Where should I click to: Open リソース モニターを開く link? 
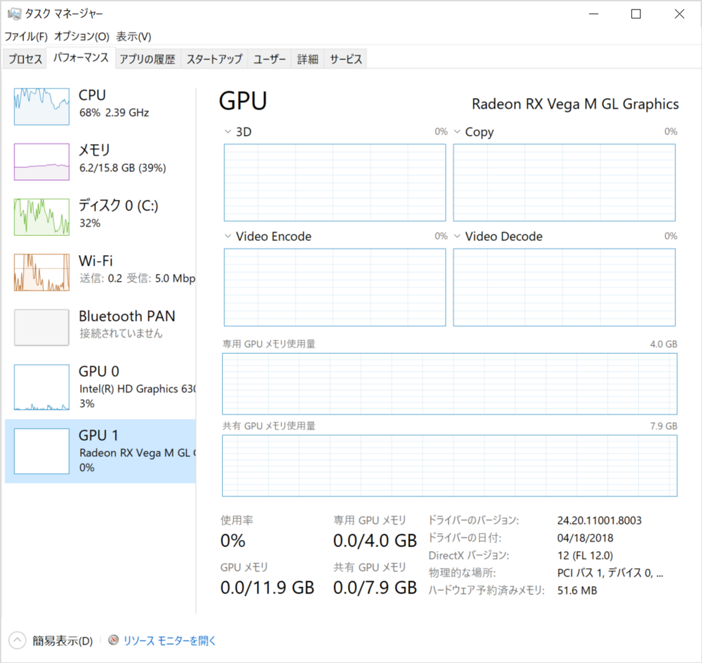click(x=169, y=640)
